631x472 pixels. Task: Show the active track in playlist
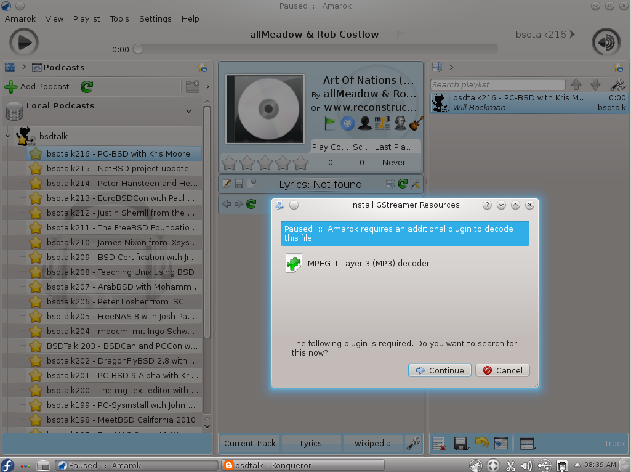501,444
